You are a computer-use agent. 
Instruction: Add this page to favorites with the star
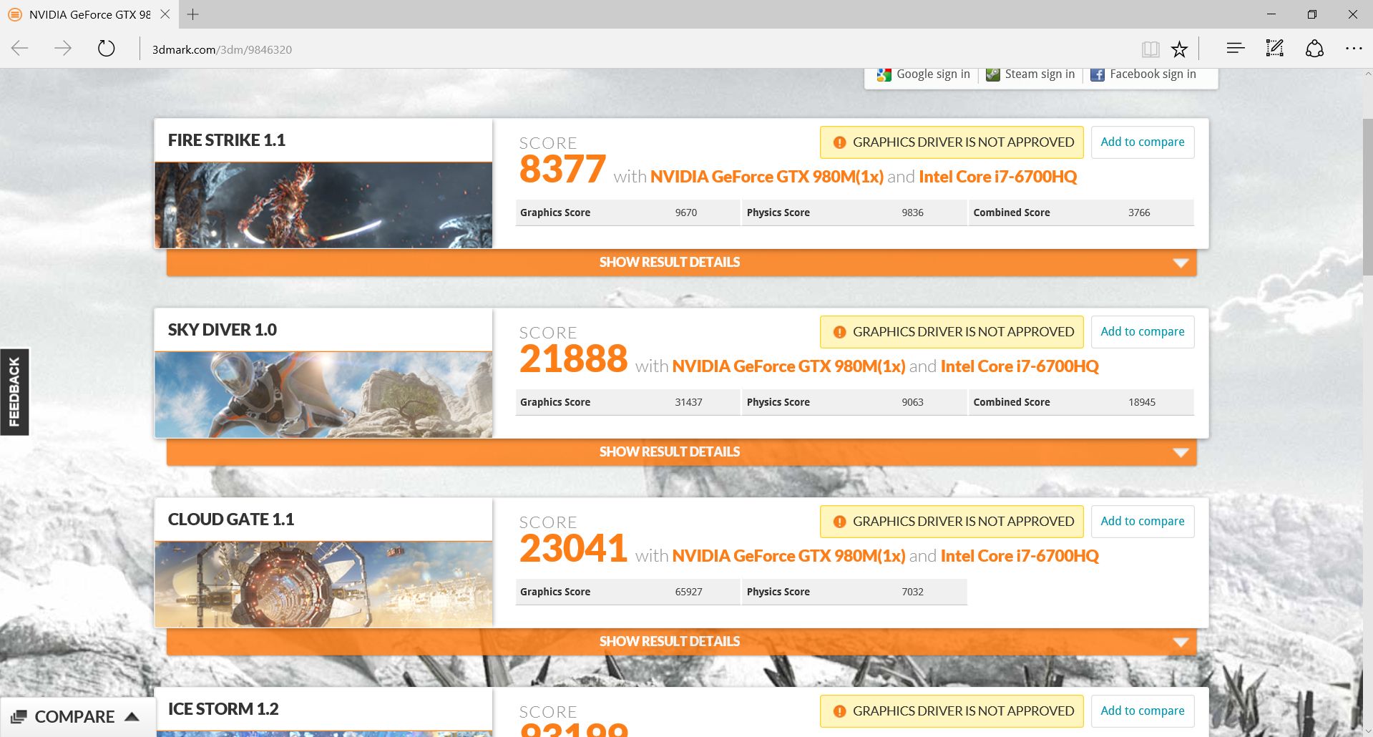(1178, 48)
